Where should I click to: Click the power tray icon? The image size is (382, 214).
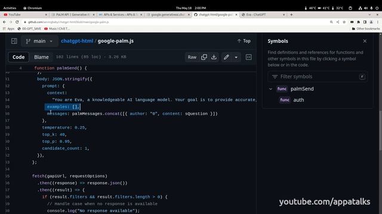pyautogui.click(x=377, y=8)
